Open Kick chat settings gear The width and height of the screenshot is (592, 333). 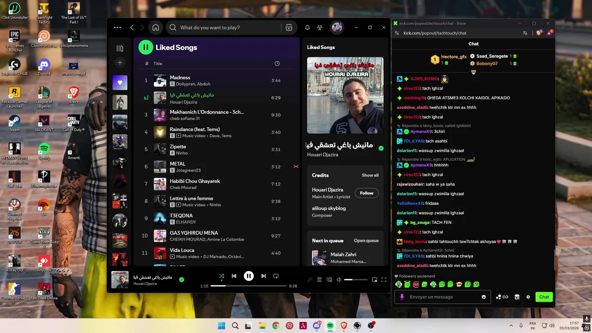[528, 297]
